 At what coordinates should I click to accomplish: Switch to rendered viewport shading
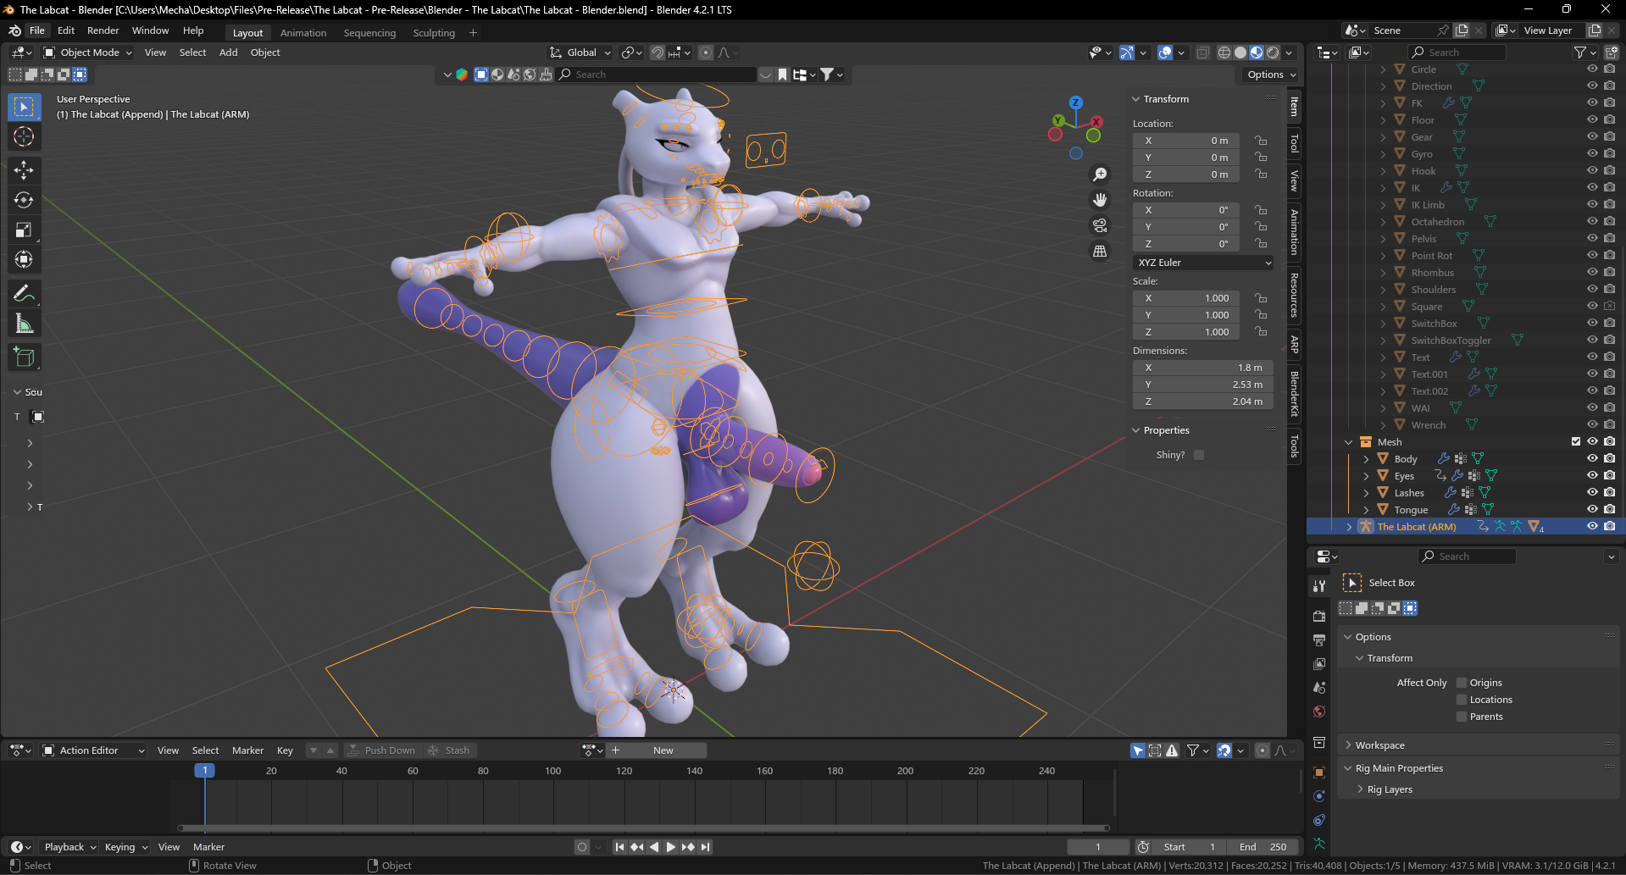click(1273, 53)
